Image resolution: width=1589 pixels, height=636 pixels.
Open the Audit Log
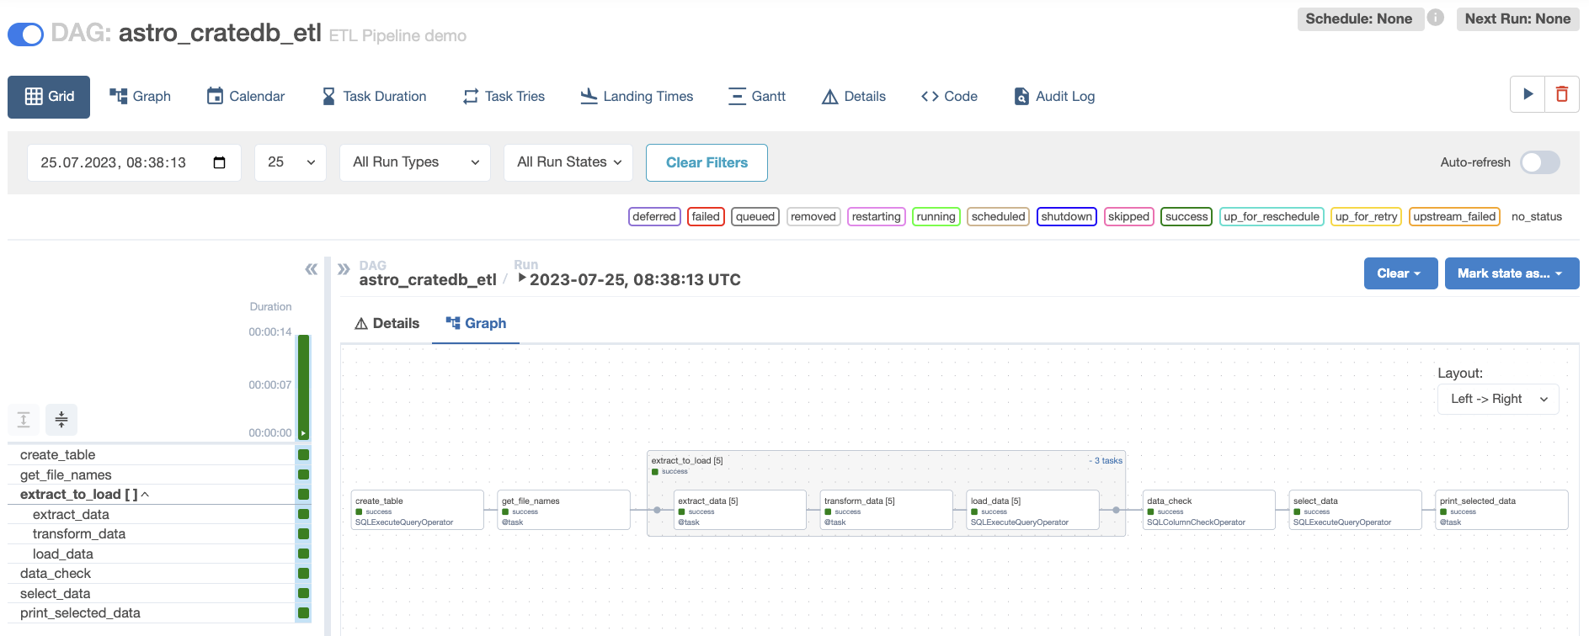point(1054,96)
